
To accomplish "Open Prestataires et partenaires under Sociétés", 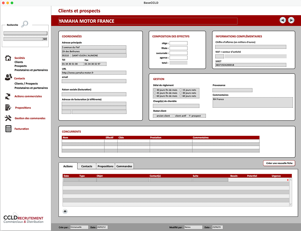I will tap(31, 70).
